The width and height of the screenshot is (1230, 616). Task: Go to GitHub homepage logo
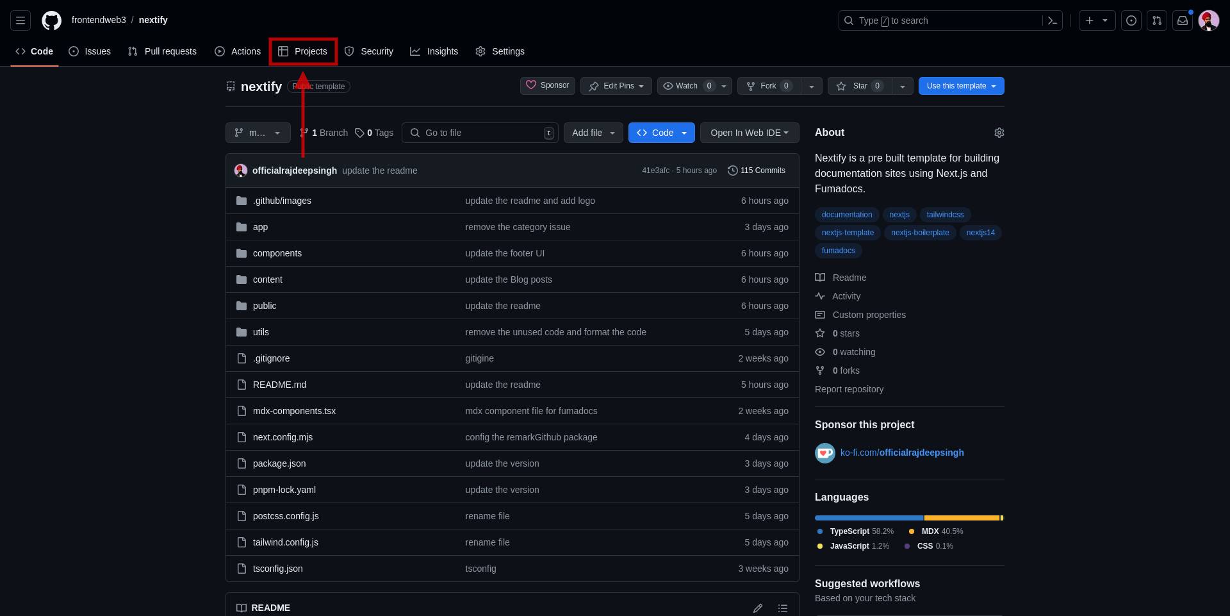52,21
